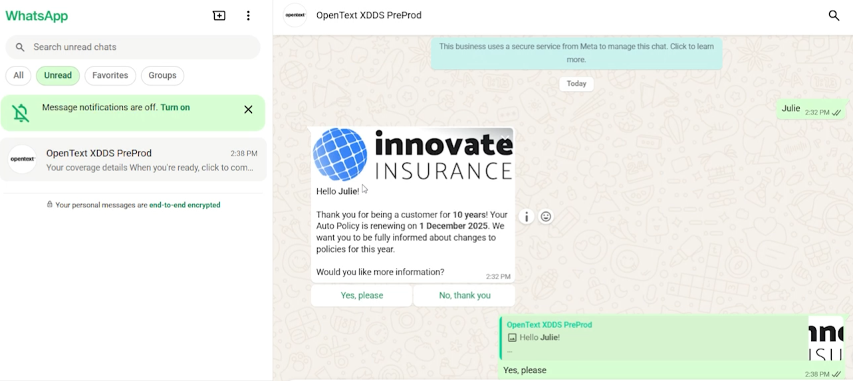The image size is (853, 381).
Task: Open OpenText XDDS PreProd contact title
Action: pyautogui.click(x=369, y=15)
